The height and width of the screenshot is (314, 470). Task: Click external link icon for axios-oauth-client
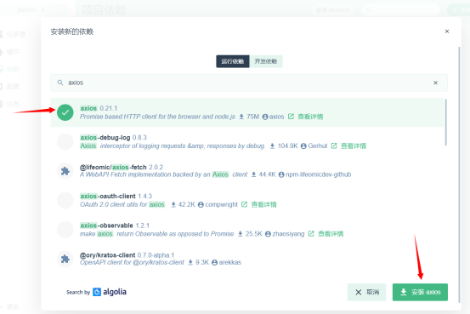pos(244,204)
